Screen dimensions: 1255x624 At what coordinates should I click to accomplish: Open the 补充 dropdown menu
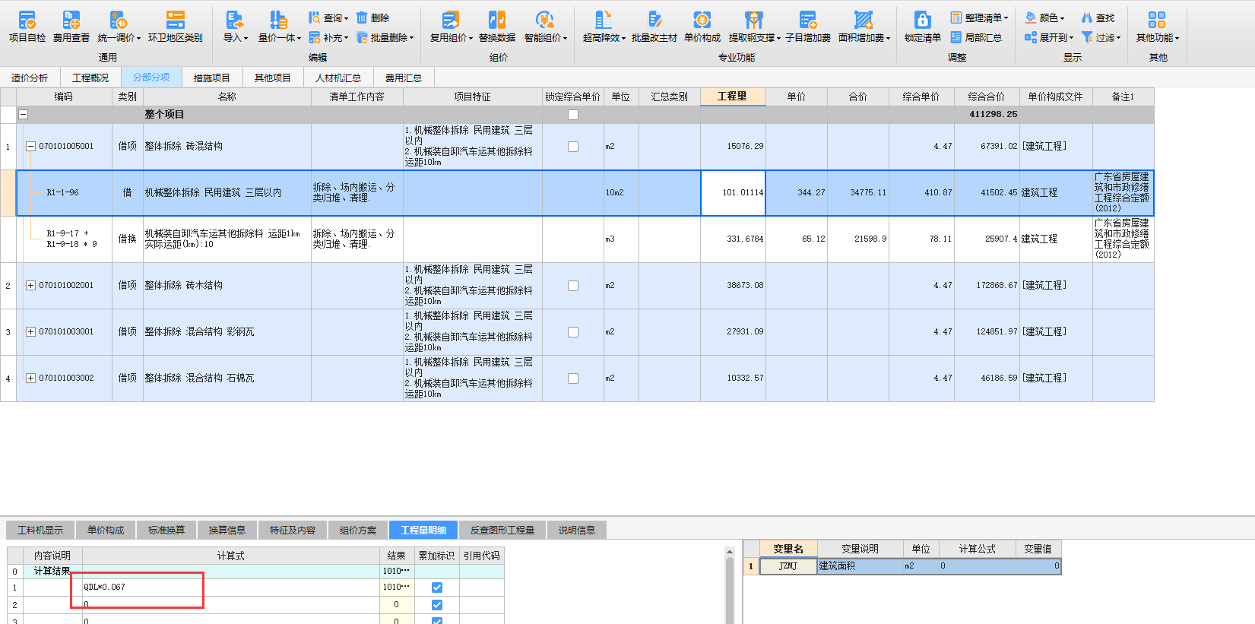(328, 37)
